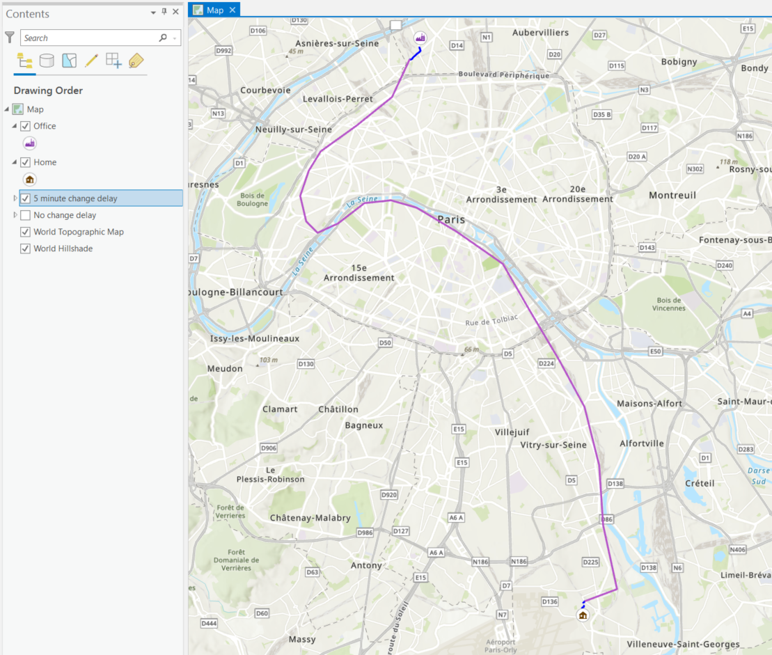Screen dimensions: 772x655
Task: Expand the No change delay layer
Action: pos(15,215)
